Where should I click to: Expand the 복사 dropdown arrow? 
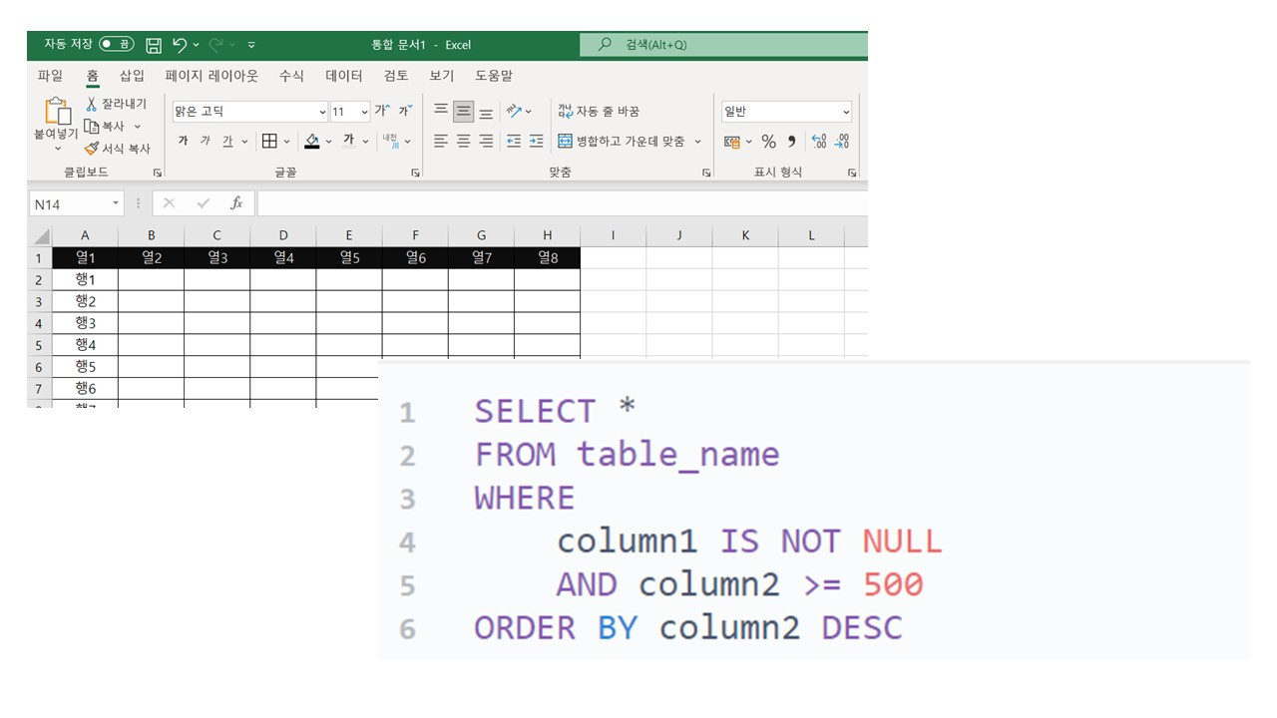[138, 127]
